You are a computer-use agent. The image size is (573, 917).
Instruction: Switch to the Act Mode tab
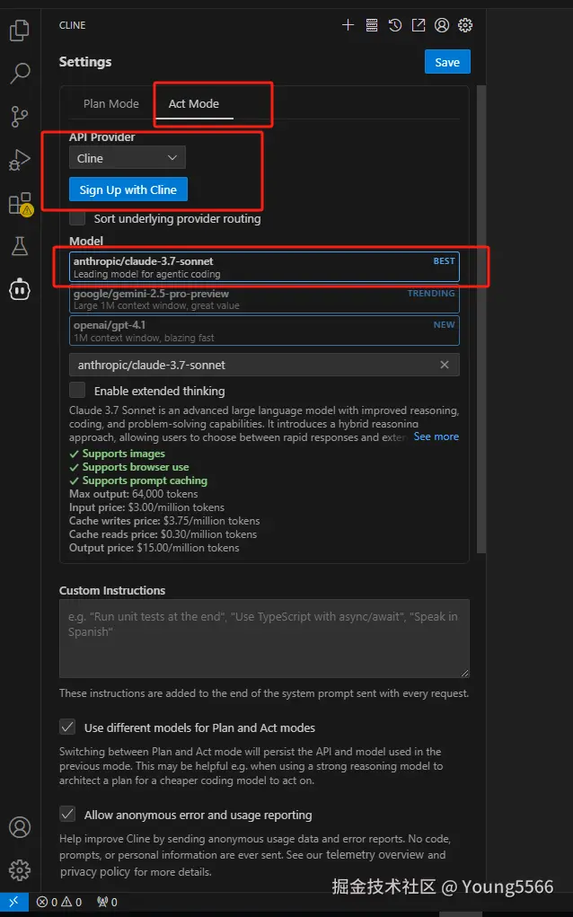tap(194, 103)
